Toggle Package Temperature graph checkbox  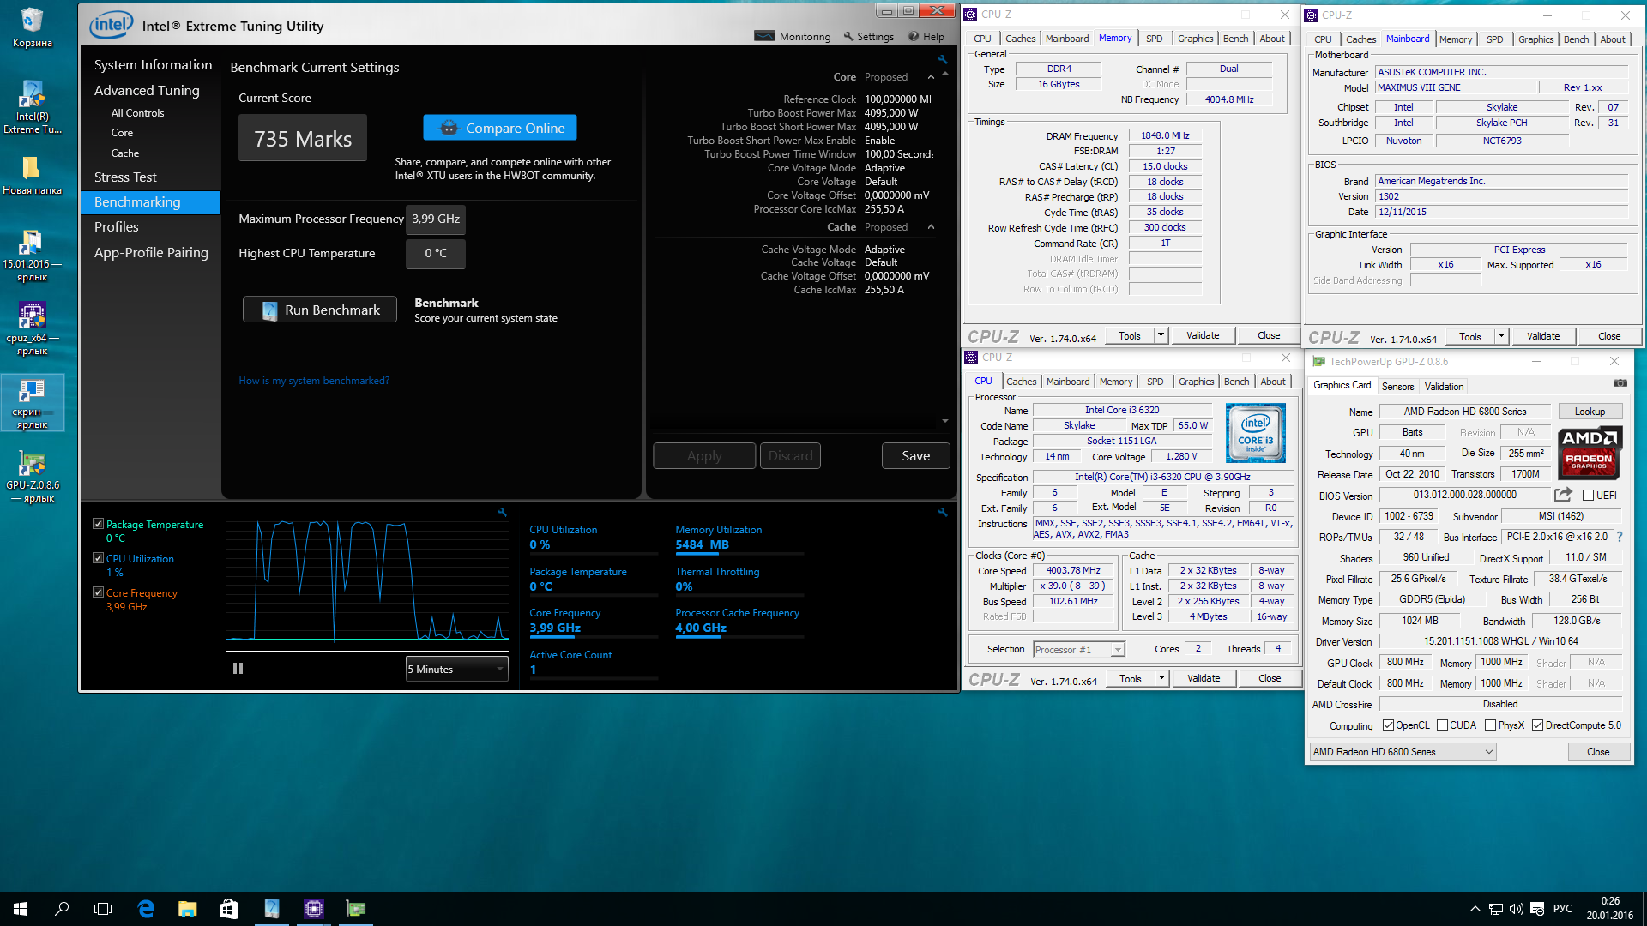98,524
